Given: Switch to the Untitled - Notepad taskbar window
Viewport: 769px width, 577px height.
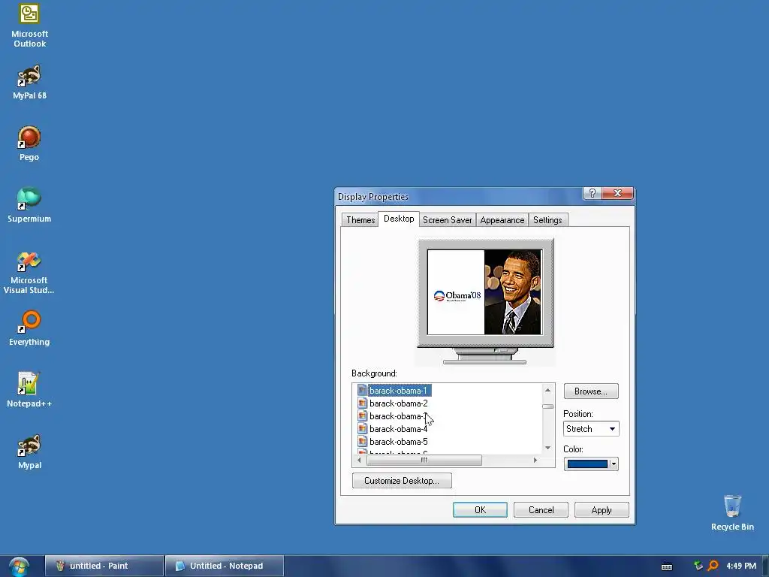Looking at the screenshot, I should [225, 566].
